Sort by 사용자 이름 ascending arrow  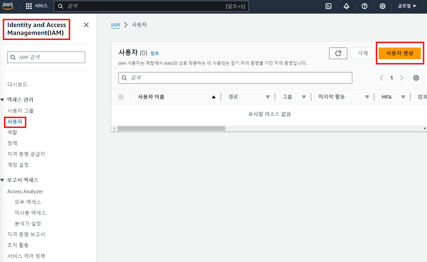(214, 97)
